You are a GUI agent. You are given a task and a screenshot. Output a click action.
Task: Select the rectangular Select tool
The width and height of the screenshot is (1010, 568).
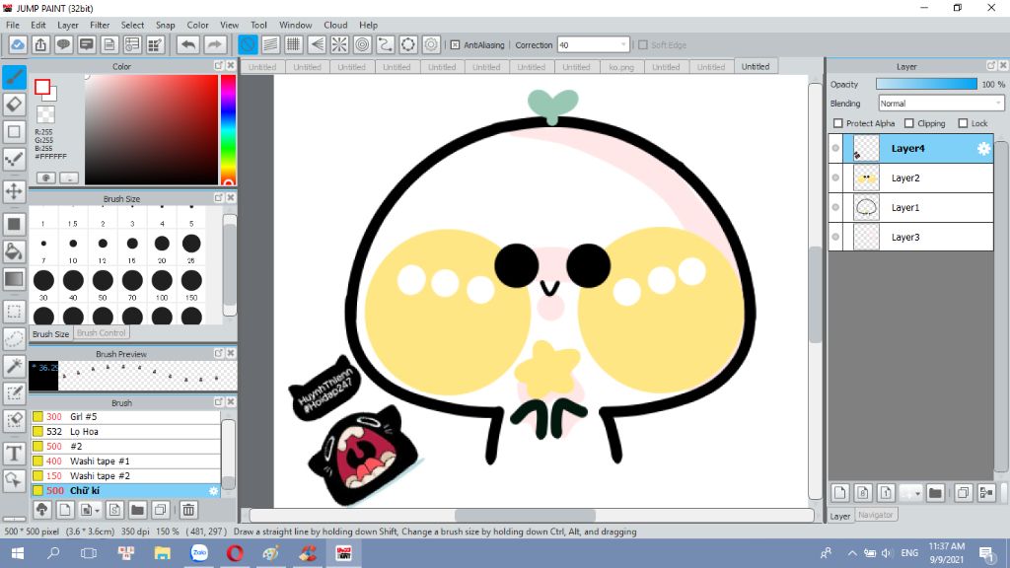(x=14, y=312)
